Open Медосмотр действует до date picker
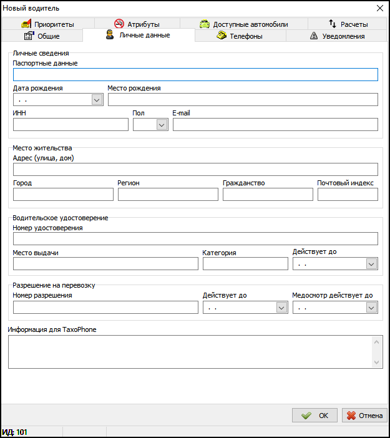The image size is (390, 438). point(371,308)
